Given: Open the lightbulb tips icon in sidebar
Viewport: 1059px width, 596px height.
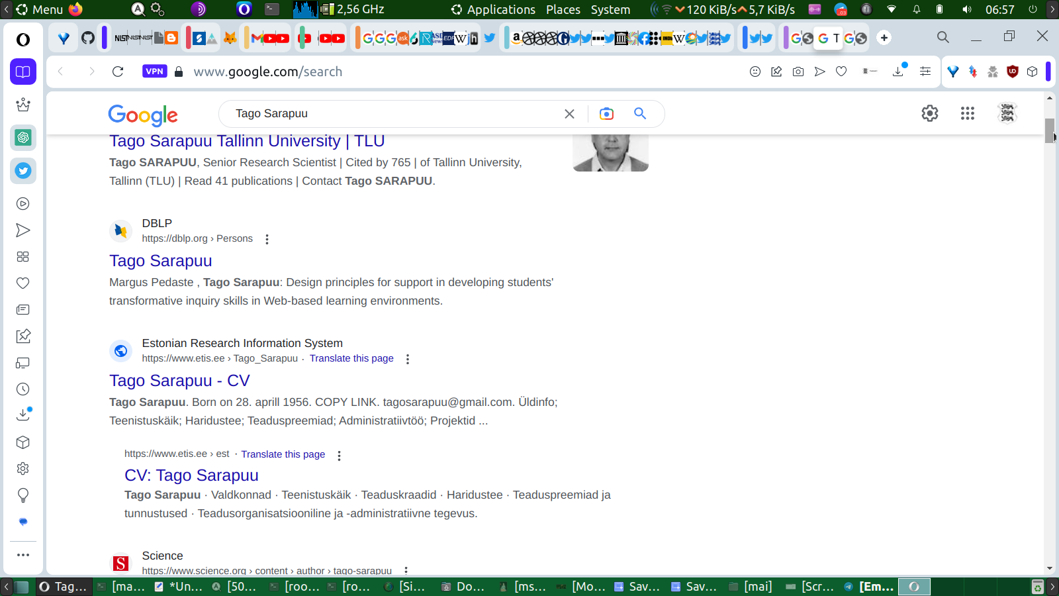Looking at the screenshot, I should 23,495.
